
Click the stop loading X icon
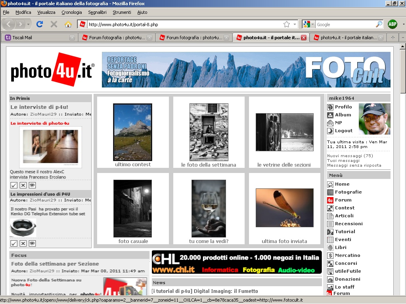click(x=54, y=24)
